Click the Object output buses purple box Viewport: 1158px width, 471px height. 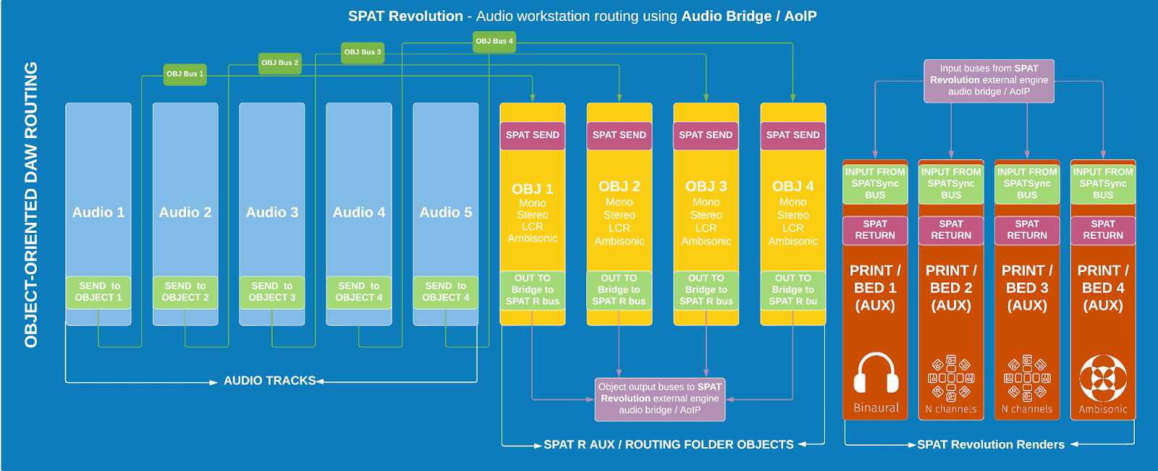[659, 399]
